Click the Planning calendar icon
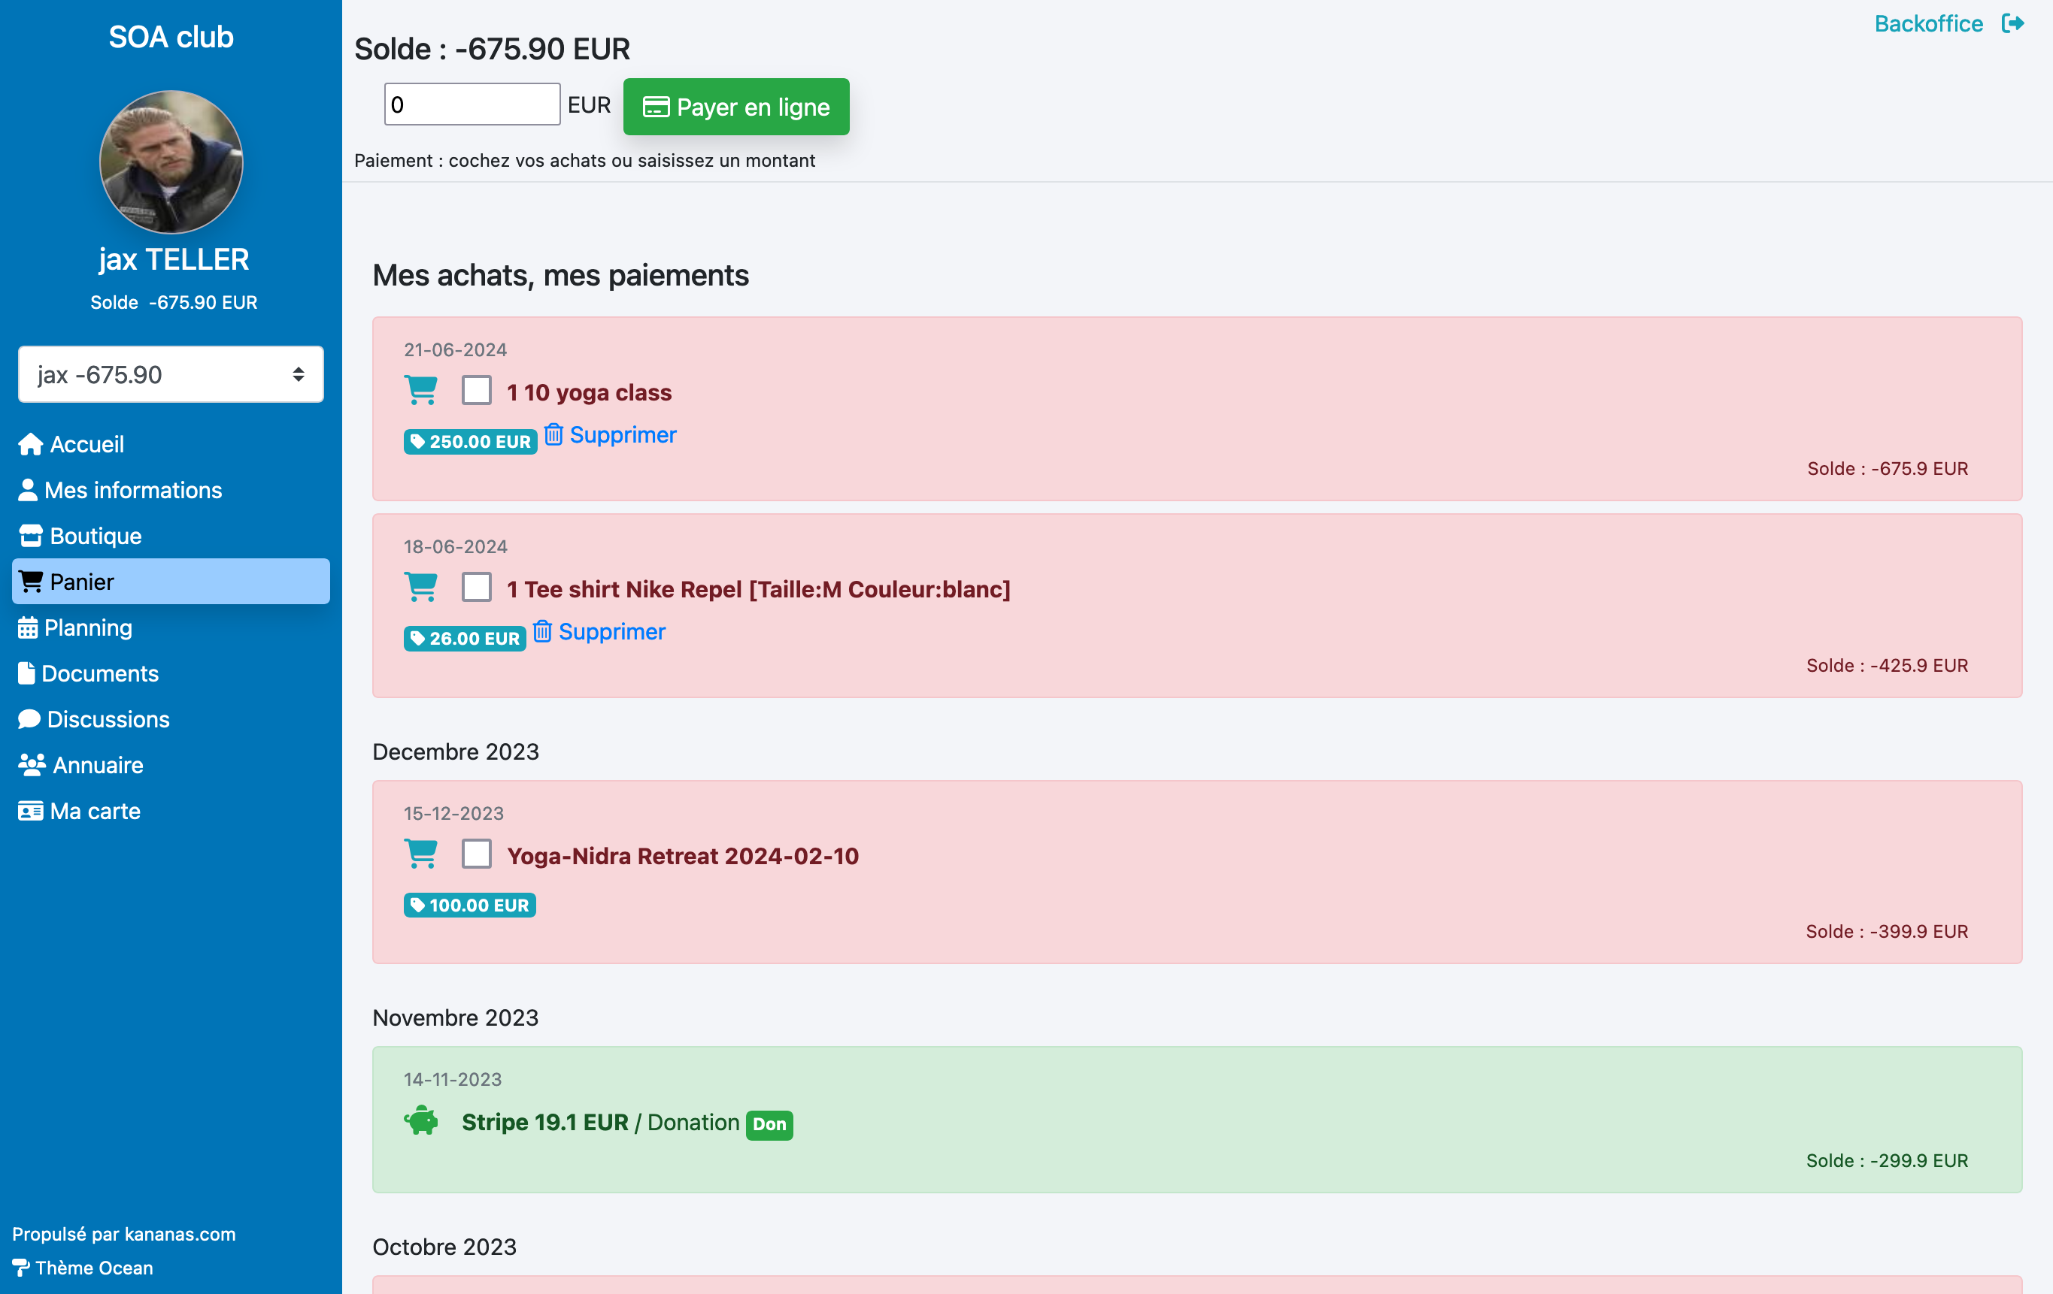The height and width of the screenshot is (1294, 2053). (x=27, y=627)
